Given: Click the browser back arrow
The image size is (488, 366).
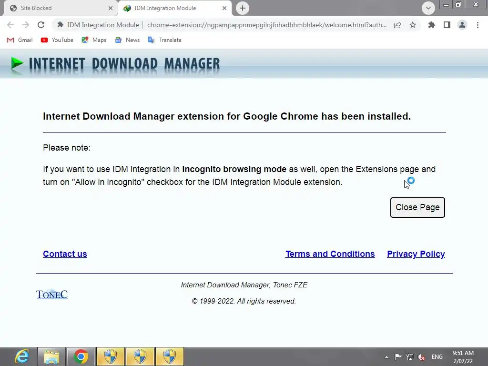Looking at the screenshot, I should coord(10,25).
